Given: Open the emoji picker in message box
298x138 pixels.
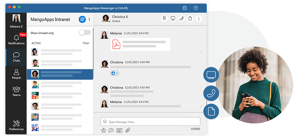Looking at the screenshot, I should 105,122.
